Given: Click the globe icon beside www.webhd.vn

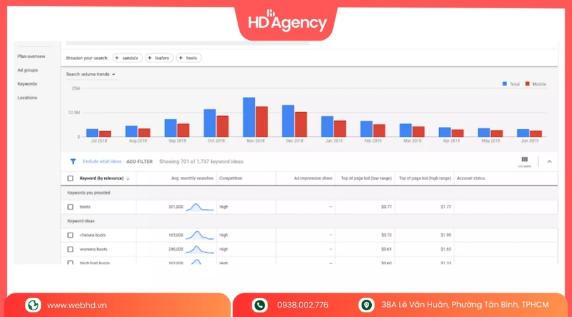Looking at the screenshot, I should point(33,305).
